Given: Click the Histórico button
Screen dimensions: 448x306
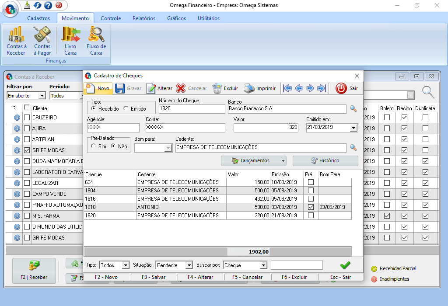Looking at the screenshot, I should tap(325, 160).
